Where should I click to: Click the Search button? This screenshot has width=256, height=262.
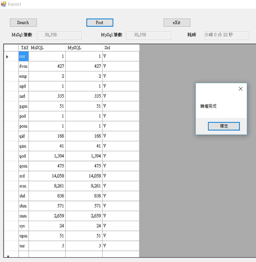(x=23, y=22)
